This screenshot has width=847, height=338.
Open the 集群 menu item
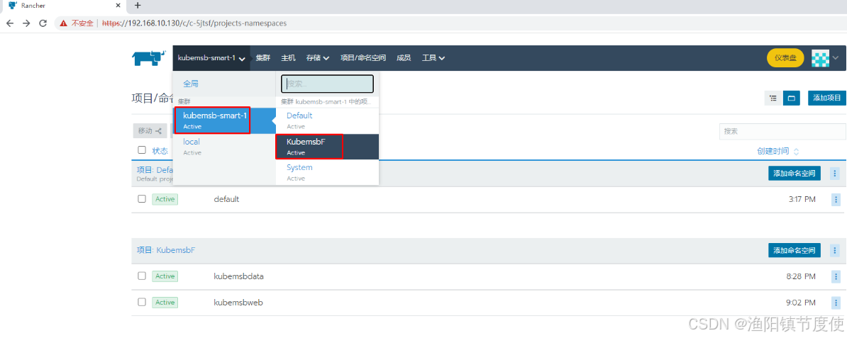pyautogui.click(x=263, y=58)
